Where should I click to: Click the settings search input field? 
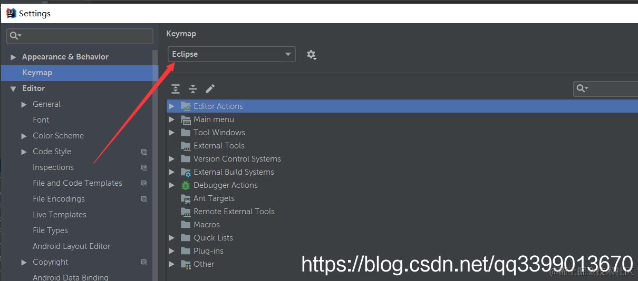[x=80, y=36]
